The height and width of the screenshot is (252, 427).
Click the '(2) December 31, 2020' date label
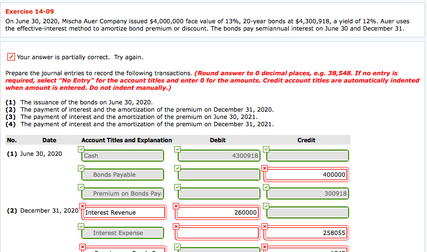pos(43,211)
